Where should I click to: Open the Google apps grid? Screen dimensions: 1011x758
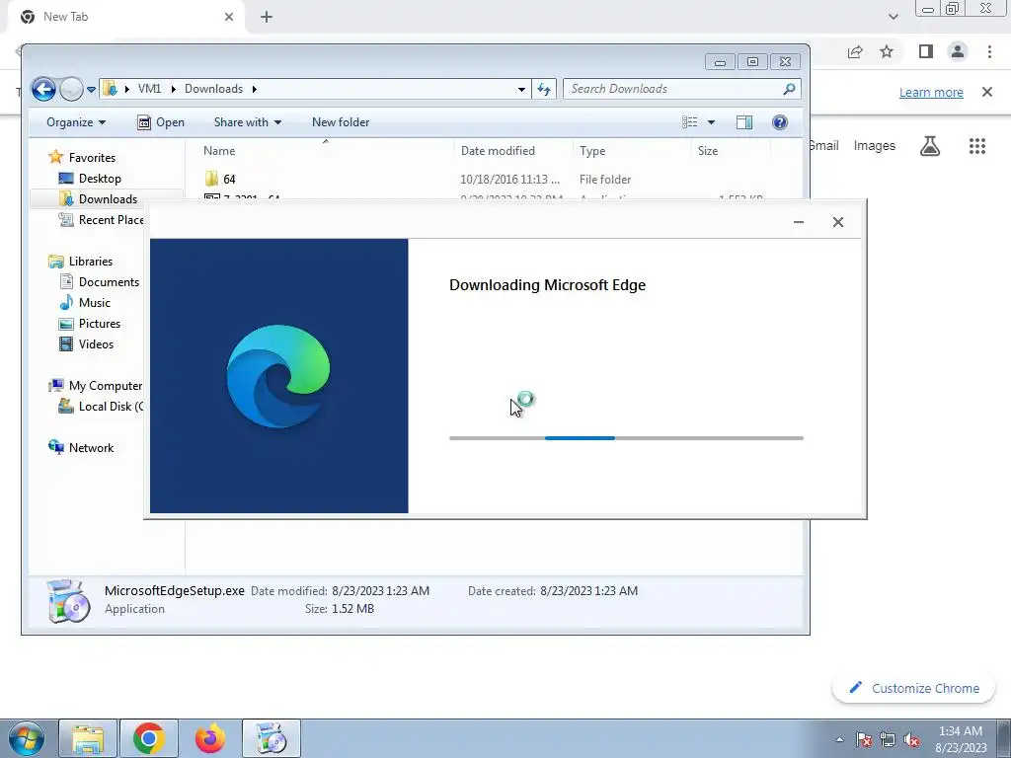click(x=976, y=146)
